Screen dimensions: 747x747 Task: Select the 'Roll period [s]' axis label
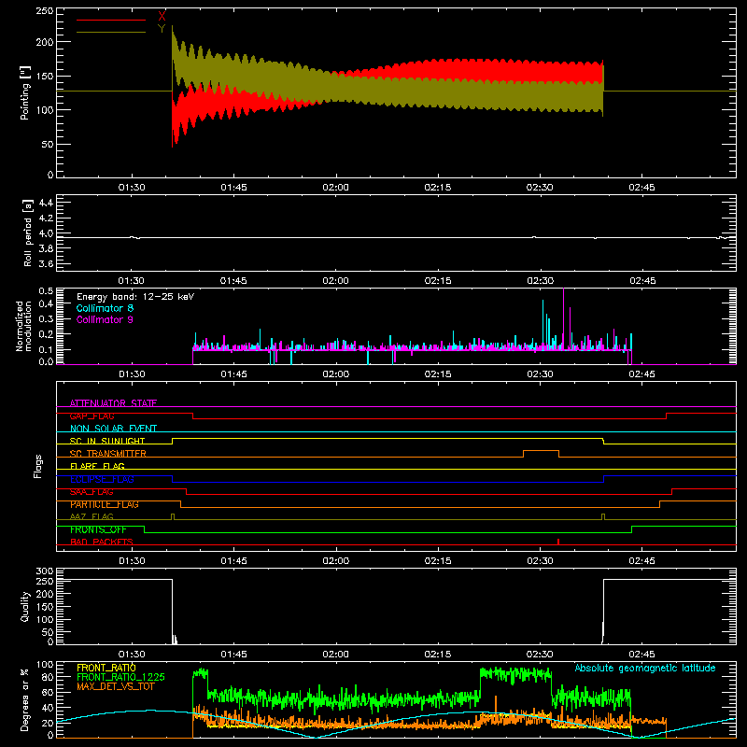(x=28, y=233)
